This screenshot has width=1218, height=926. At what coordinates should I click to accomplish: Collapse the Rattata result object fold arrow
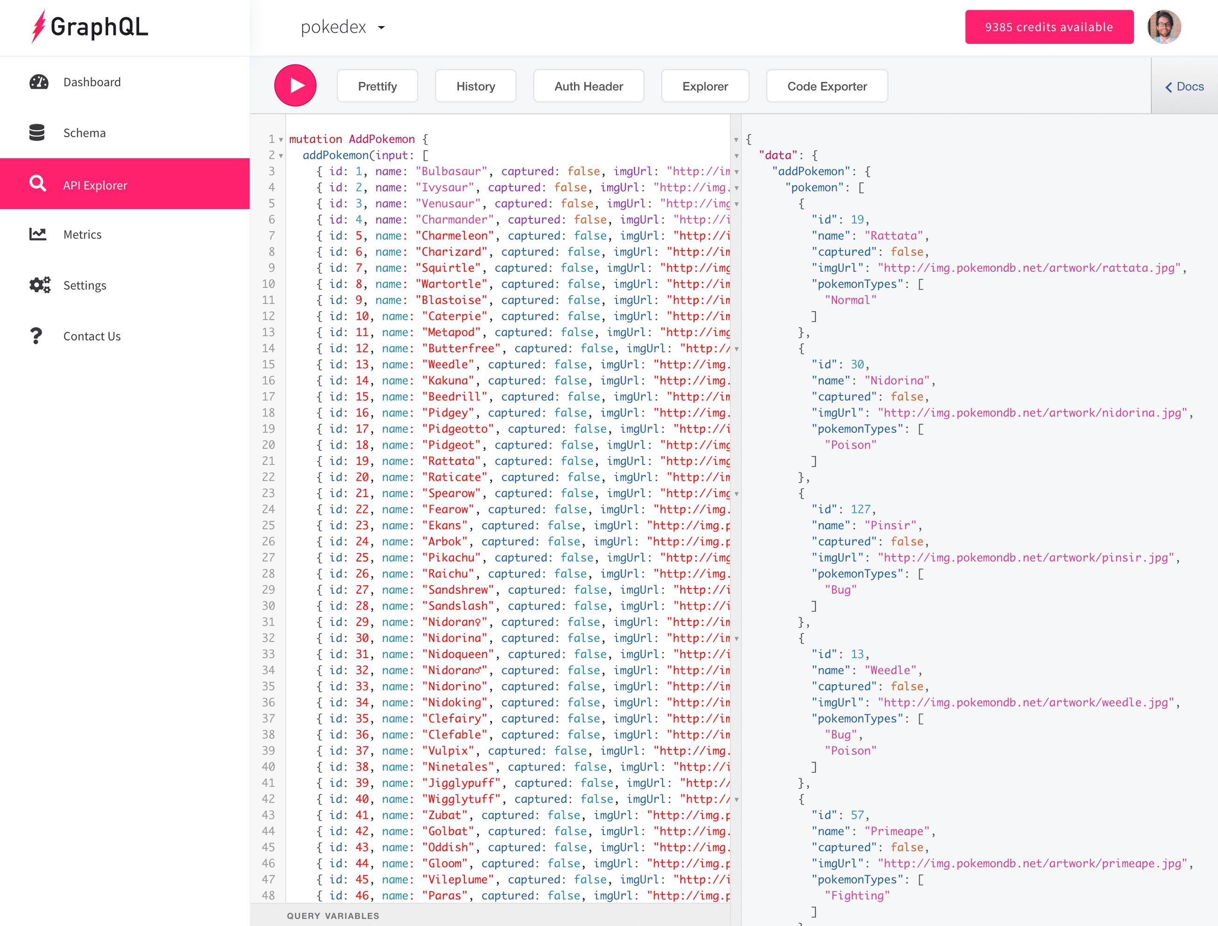tap(736, 204)
